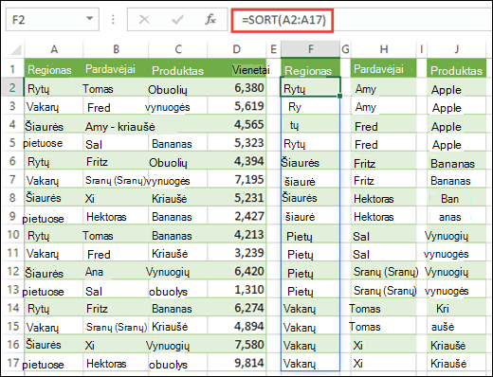The height and width of the screenshot is (377, 493).
Task: Click cell Fritz in column H row 6
Action: [x=384, y=161]
